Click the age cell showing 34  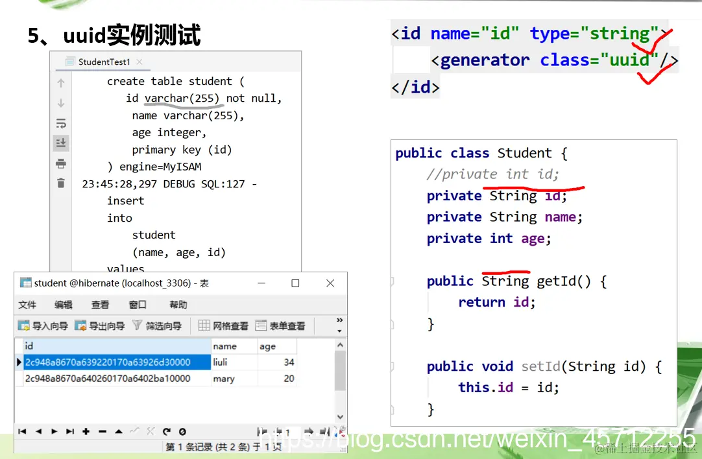(277, 362)
